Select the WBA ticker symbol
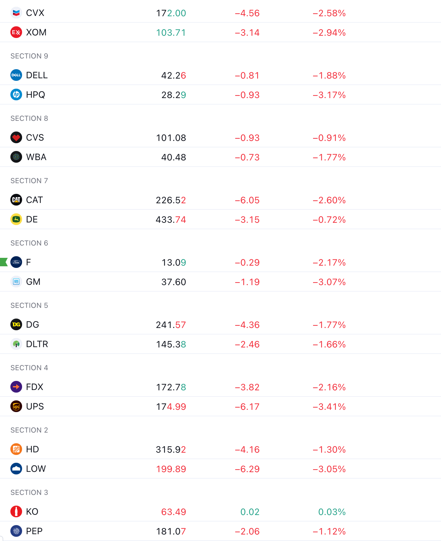 [x=36, y=157]
